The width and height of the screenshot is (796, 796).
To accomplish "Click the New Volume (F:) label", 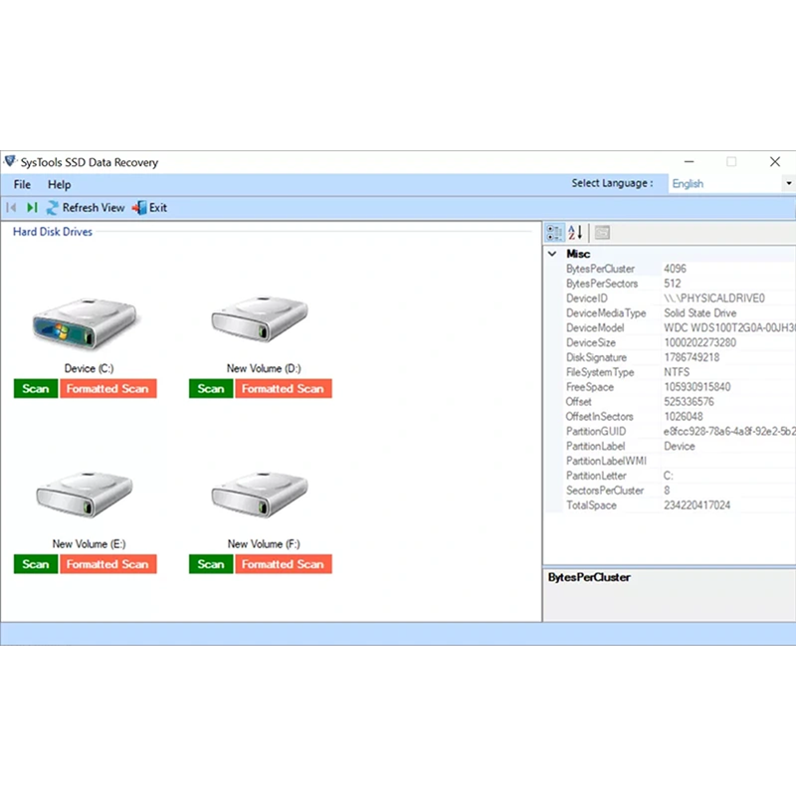I will (264, 543).
